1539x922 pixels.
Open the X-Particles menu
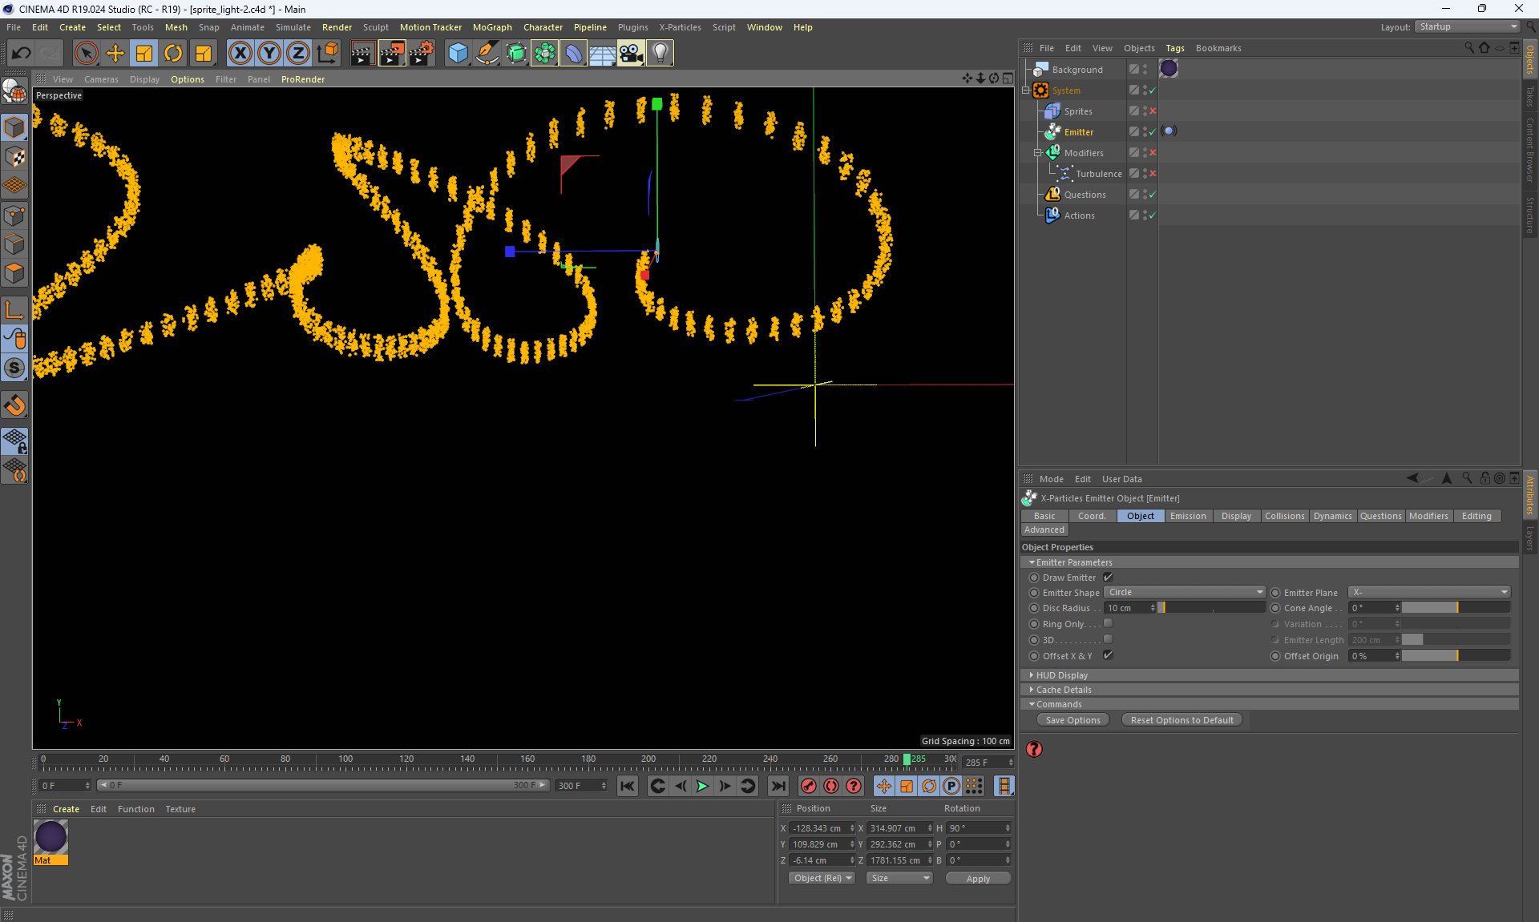click(x=680, y=27)
